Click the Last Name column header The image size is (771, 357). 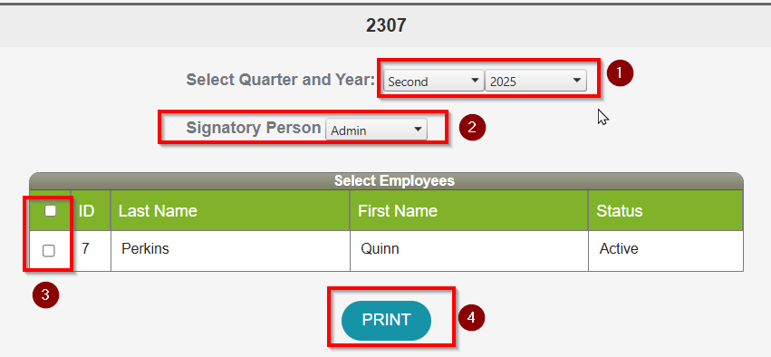tap(230, 210)
